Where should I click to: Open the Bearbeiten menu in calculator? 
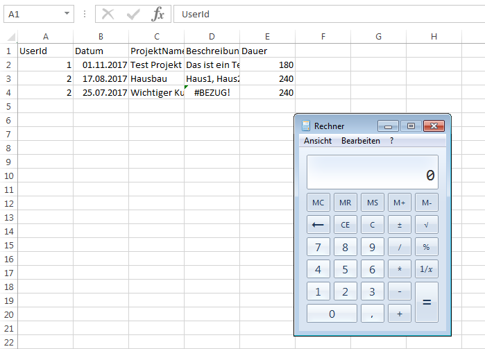(360, 141)
